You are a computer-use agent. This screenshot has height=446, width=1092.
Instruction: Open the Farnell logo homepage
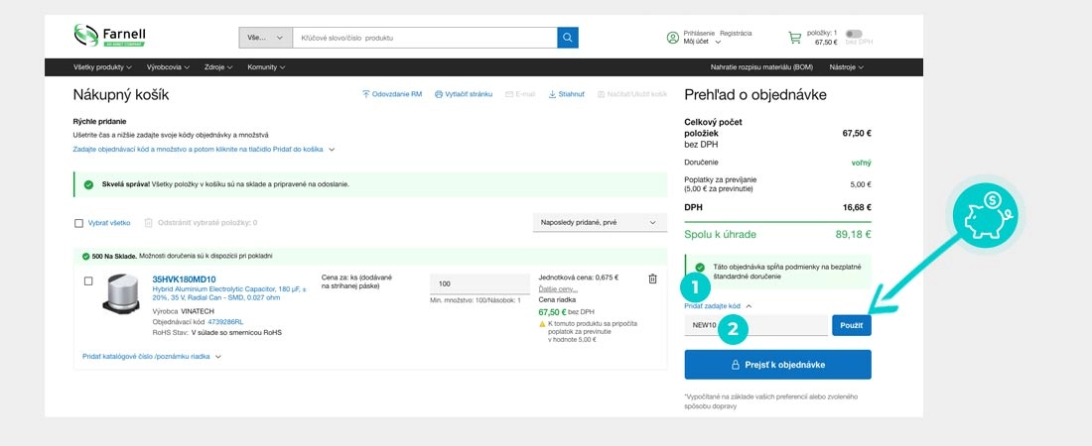pos(109,36)
